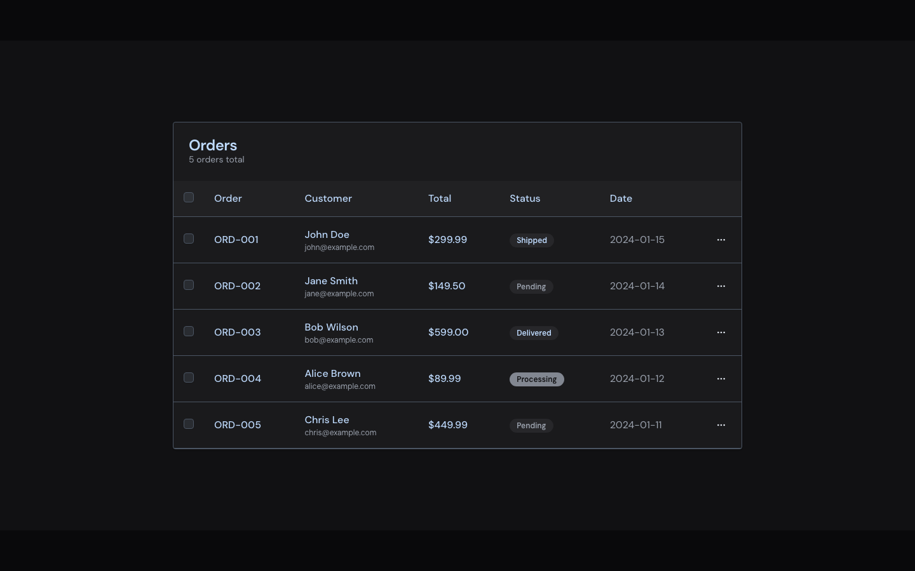Show more options for order ORD-005

click(721, 425)
